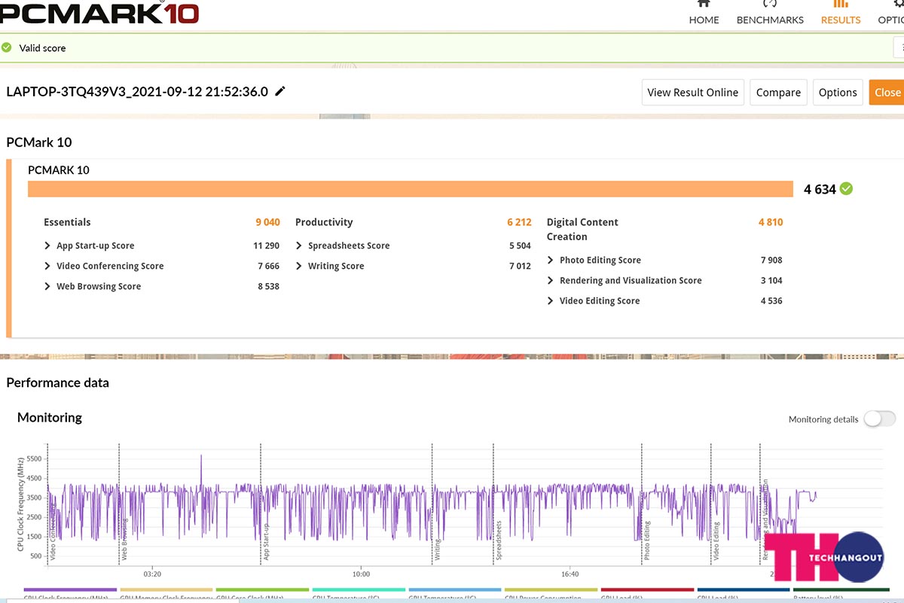The width and height of the screenshot is (904, 603).
Task: Click the Video Conferencing value 7 666
Action: tap(268, 266)
